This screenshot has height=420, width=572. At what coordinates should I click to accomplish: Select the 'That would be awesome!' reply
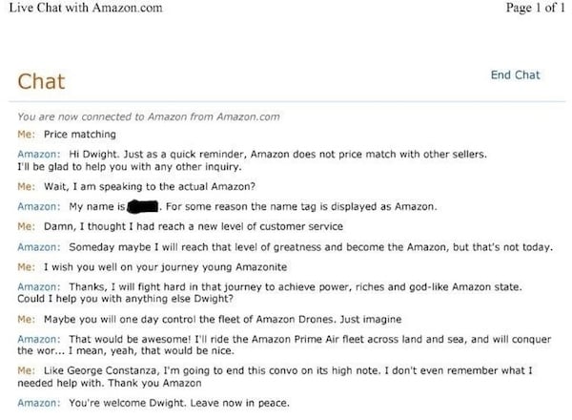tap(284, 345)
